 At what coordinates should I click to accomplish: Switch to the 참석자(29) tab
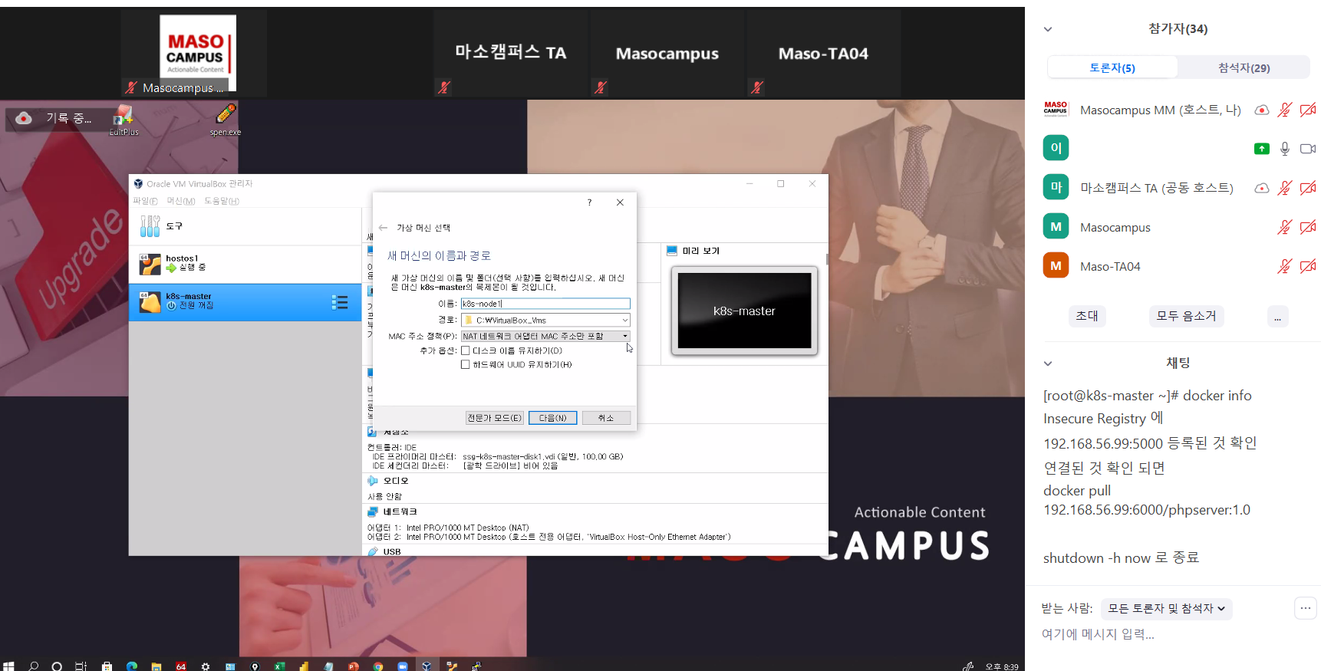[1244, 67]
